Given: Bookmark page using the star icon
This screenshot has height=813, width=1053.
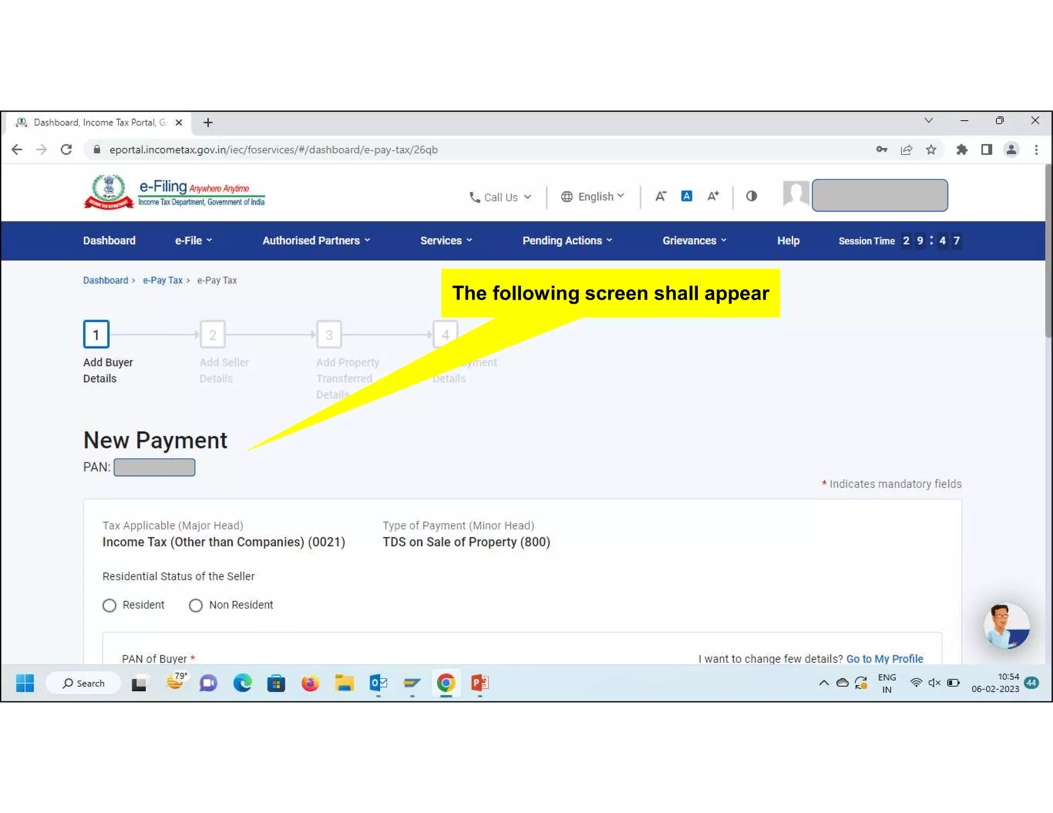Looking at the screenshot, I should click(x=931, y=150).
